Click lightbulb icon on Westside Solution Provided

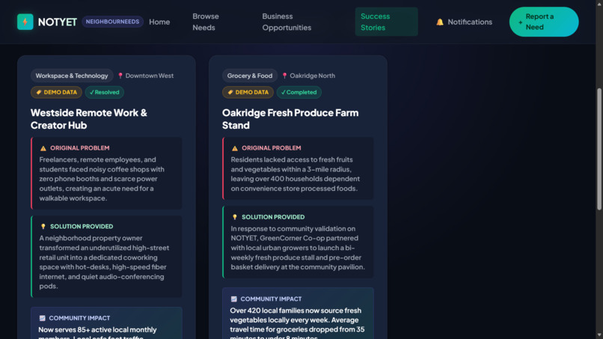click(x=43, y=227)
